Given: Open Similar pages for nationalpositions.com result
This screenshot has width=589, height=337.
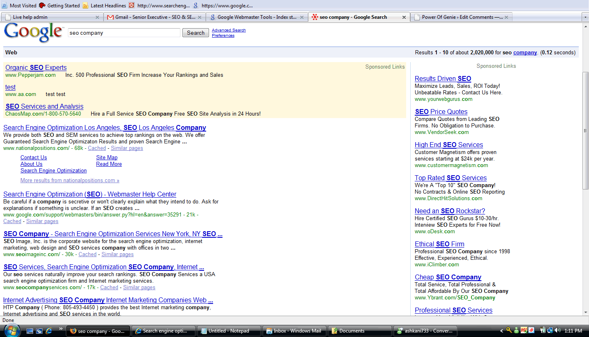Looking at the screenshot, I should point(127,148).
